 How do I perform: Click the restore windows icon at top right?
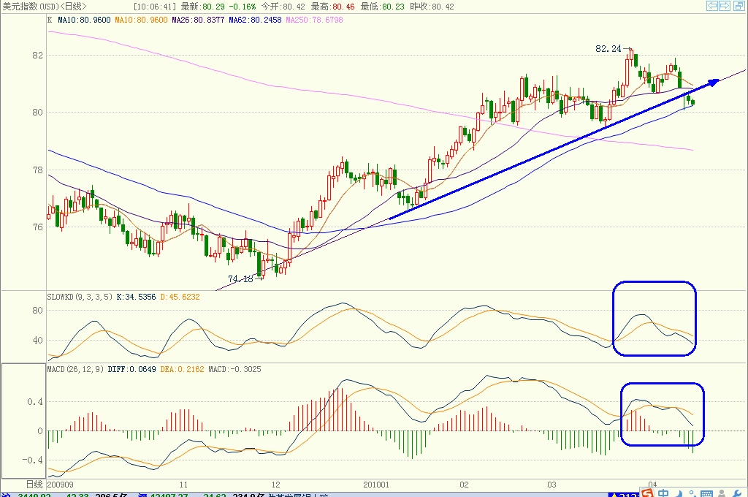(738, 6)
